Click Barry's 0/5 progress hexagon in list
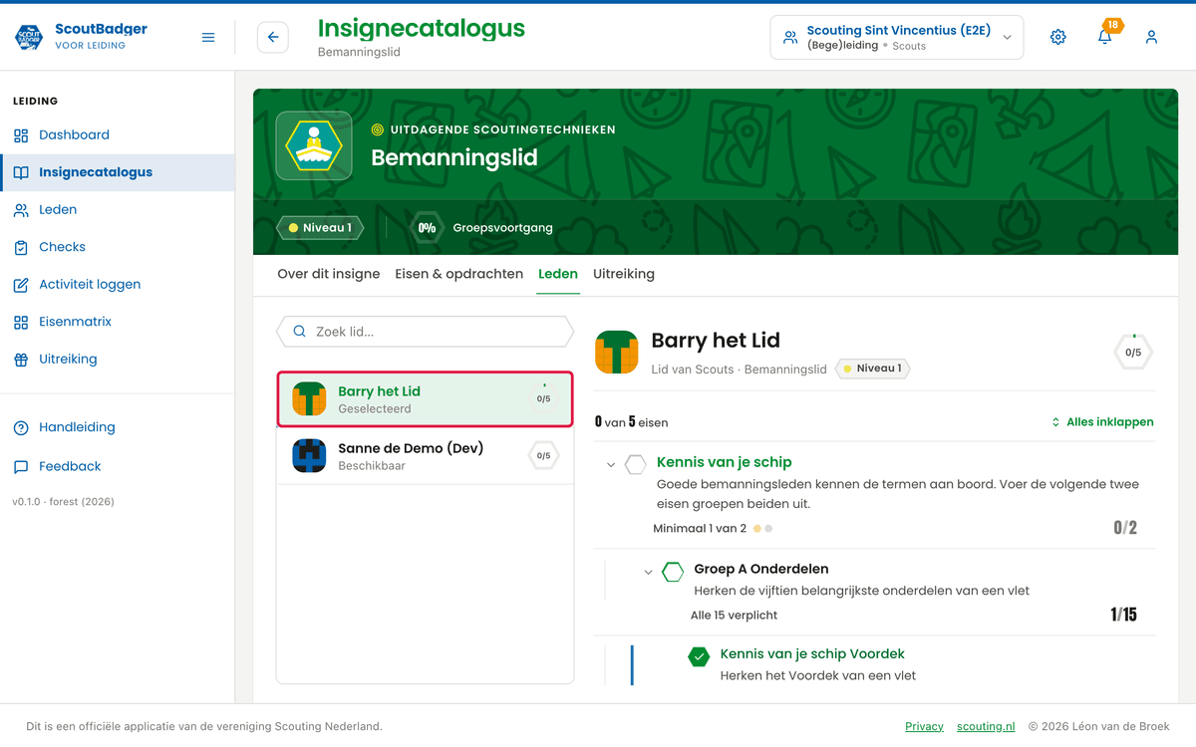 tap(543, 398)
